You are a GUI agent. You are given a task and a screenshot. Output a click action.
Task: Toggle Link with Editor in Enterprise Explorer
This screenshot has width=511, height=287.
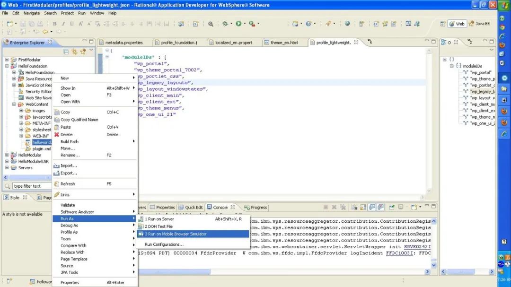point(74,52)
